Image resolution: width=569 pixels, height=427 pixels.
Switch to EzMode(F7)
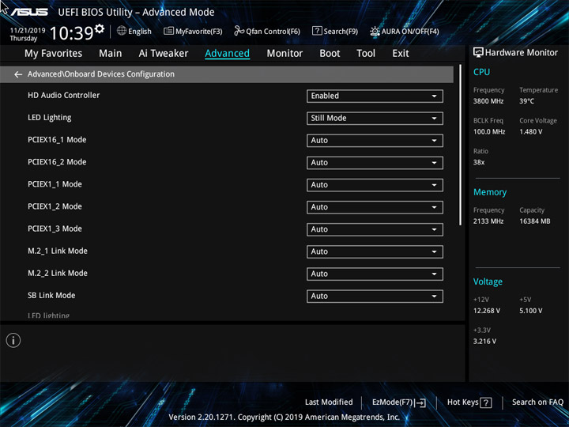(x=399, y=402)
